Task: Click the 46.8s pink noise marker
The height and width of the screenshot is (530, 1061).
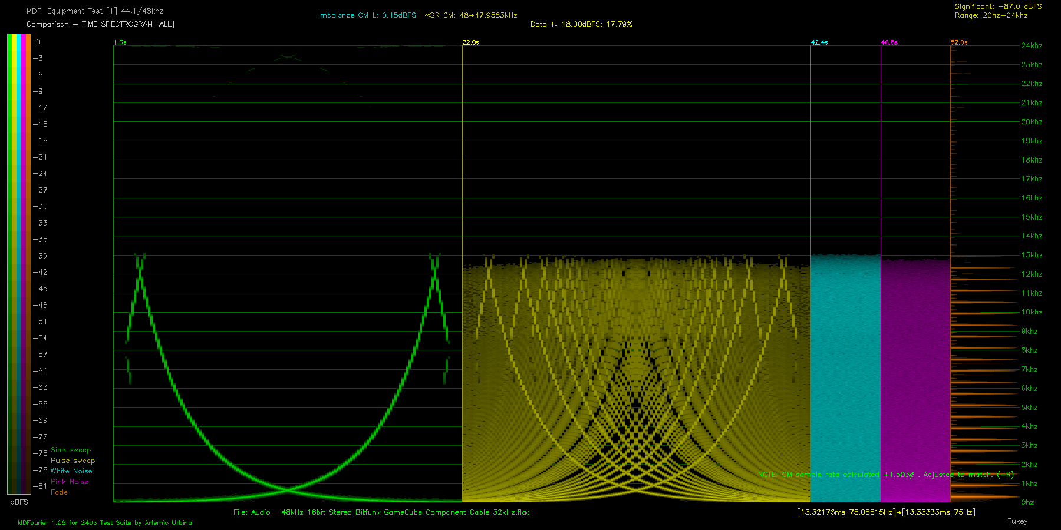Action: pyautogui.click(x=889, y=42)
